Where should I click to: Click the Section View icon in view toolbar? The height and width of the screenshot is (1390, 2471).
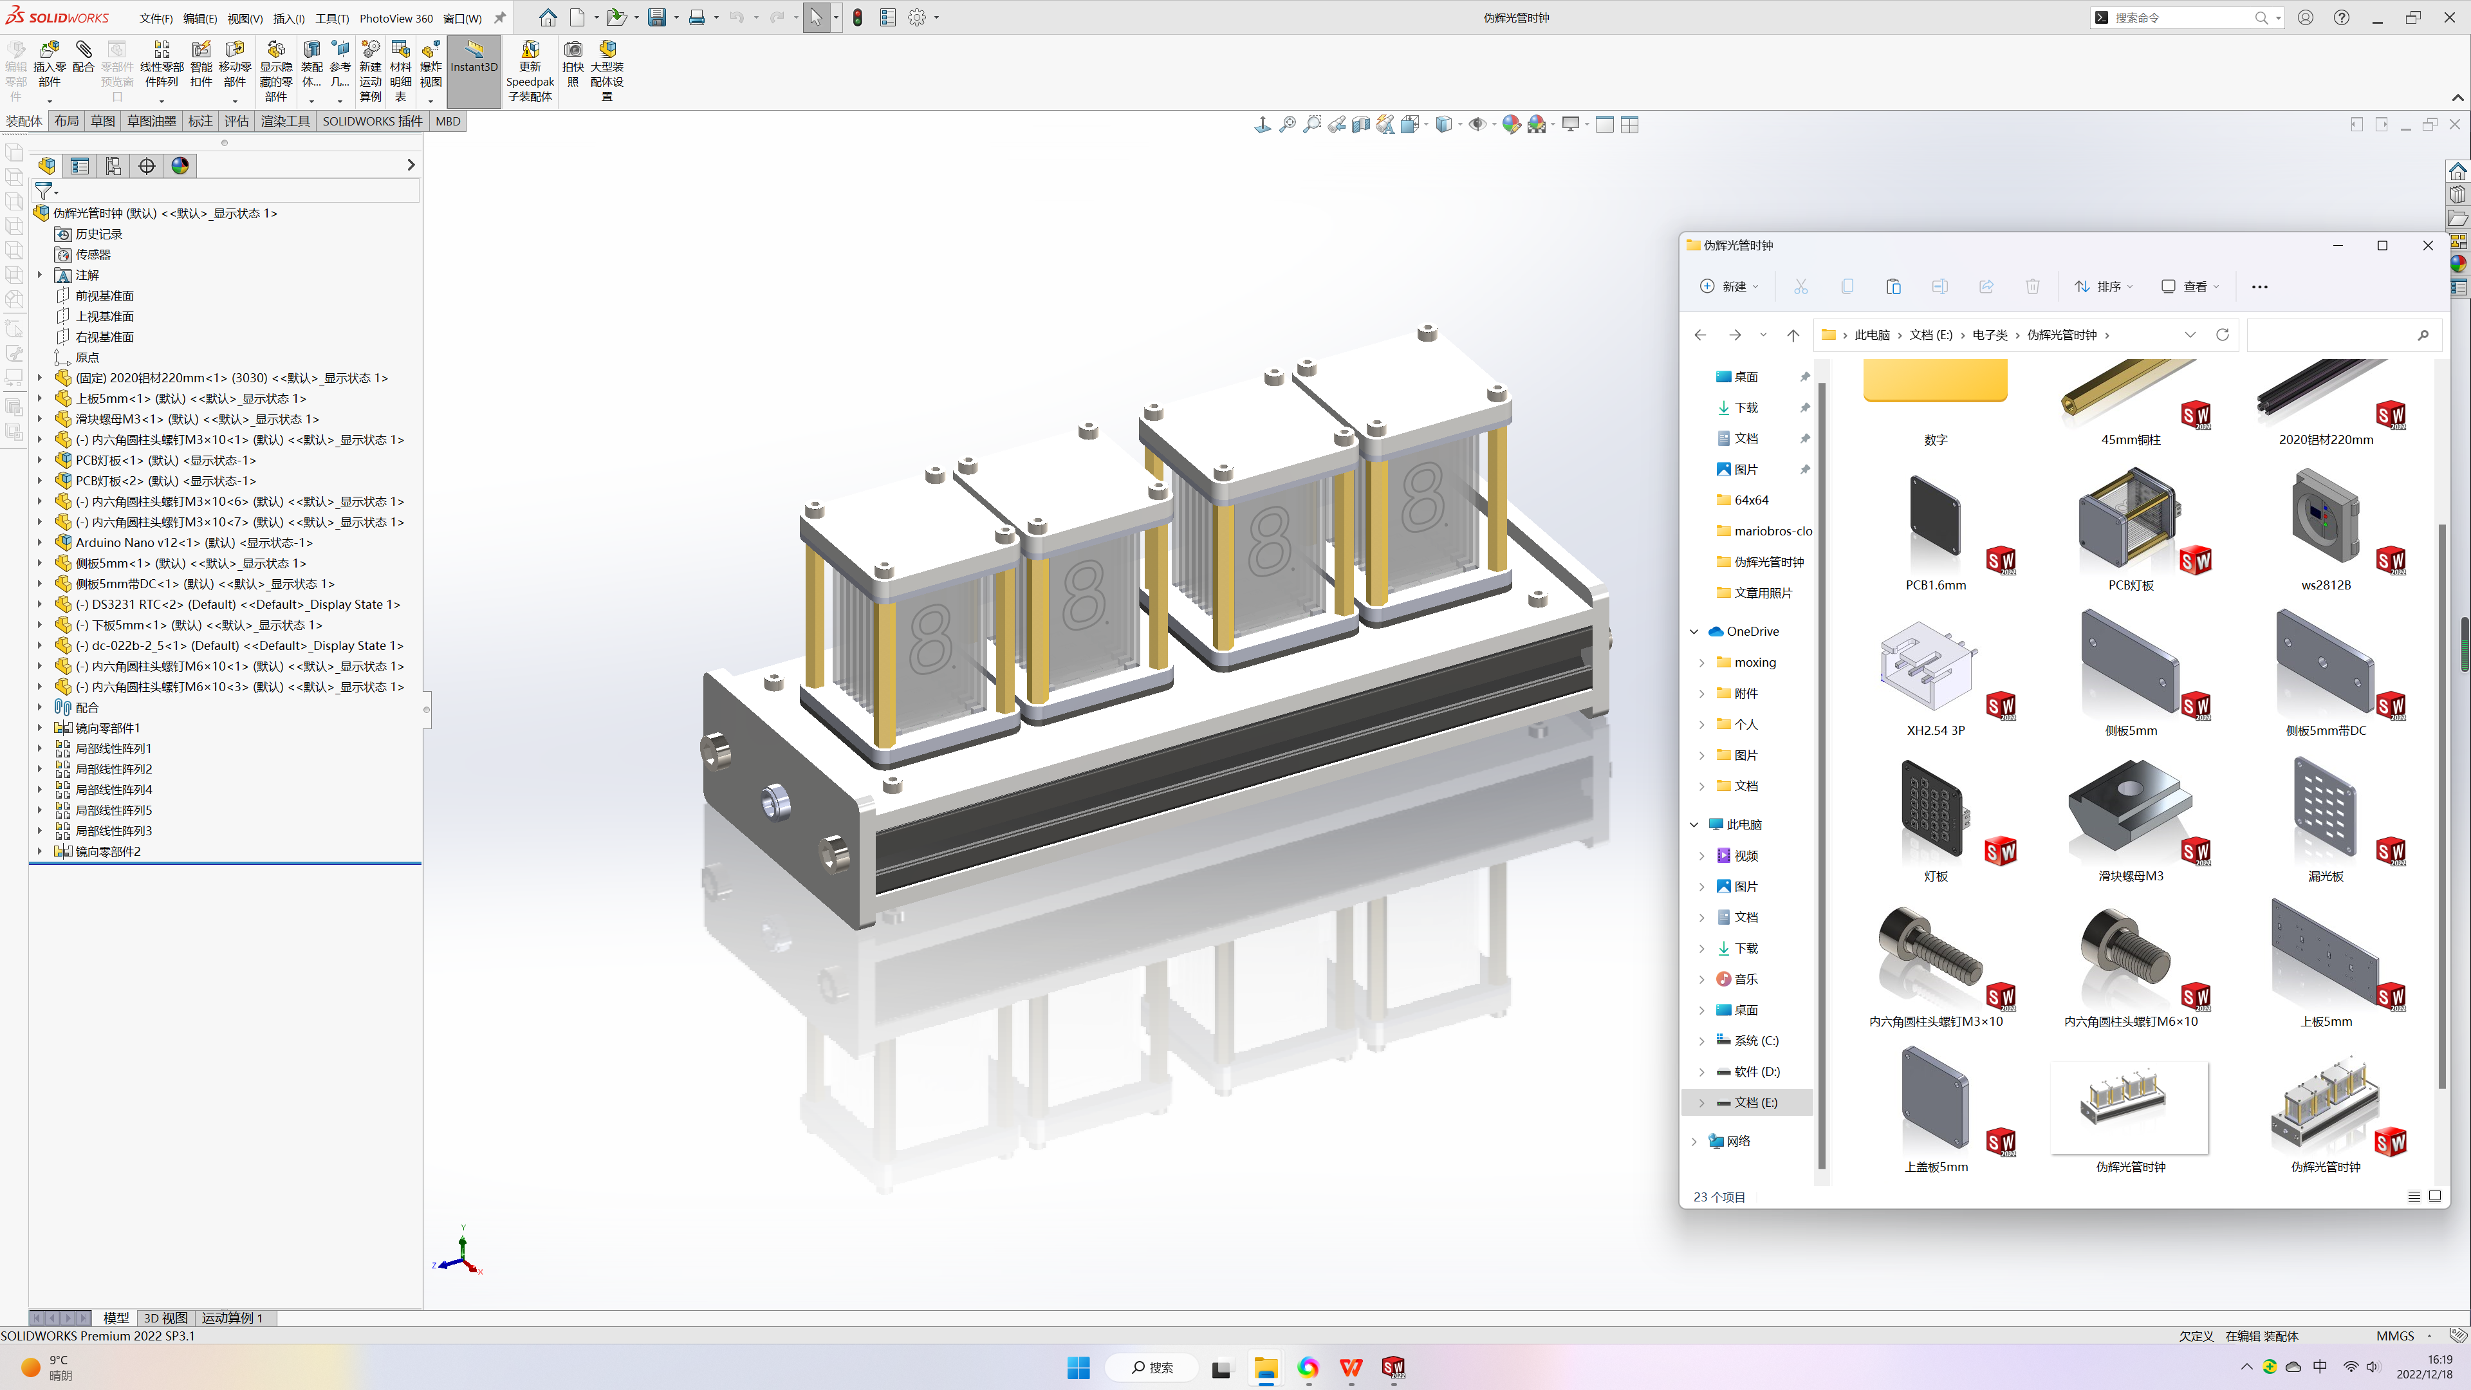click(x=1361, y=124)
